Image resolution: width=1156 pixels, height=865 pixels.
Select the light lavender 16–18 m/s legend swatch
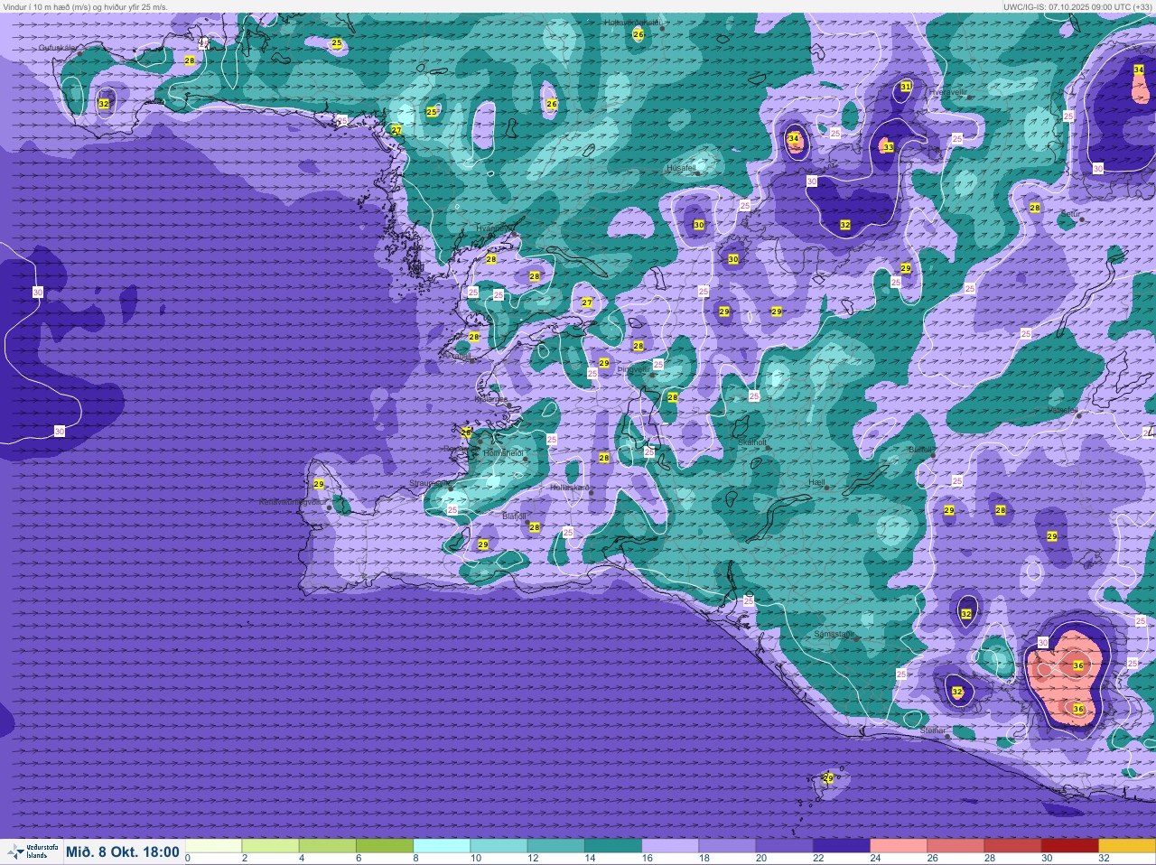click(x=670, y=846)
